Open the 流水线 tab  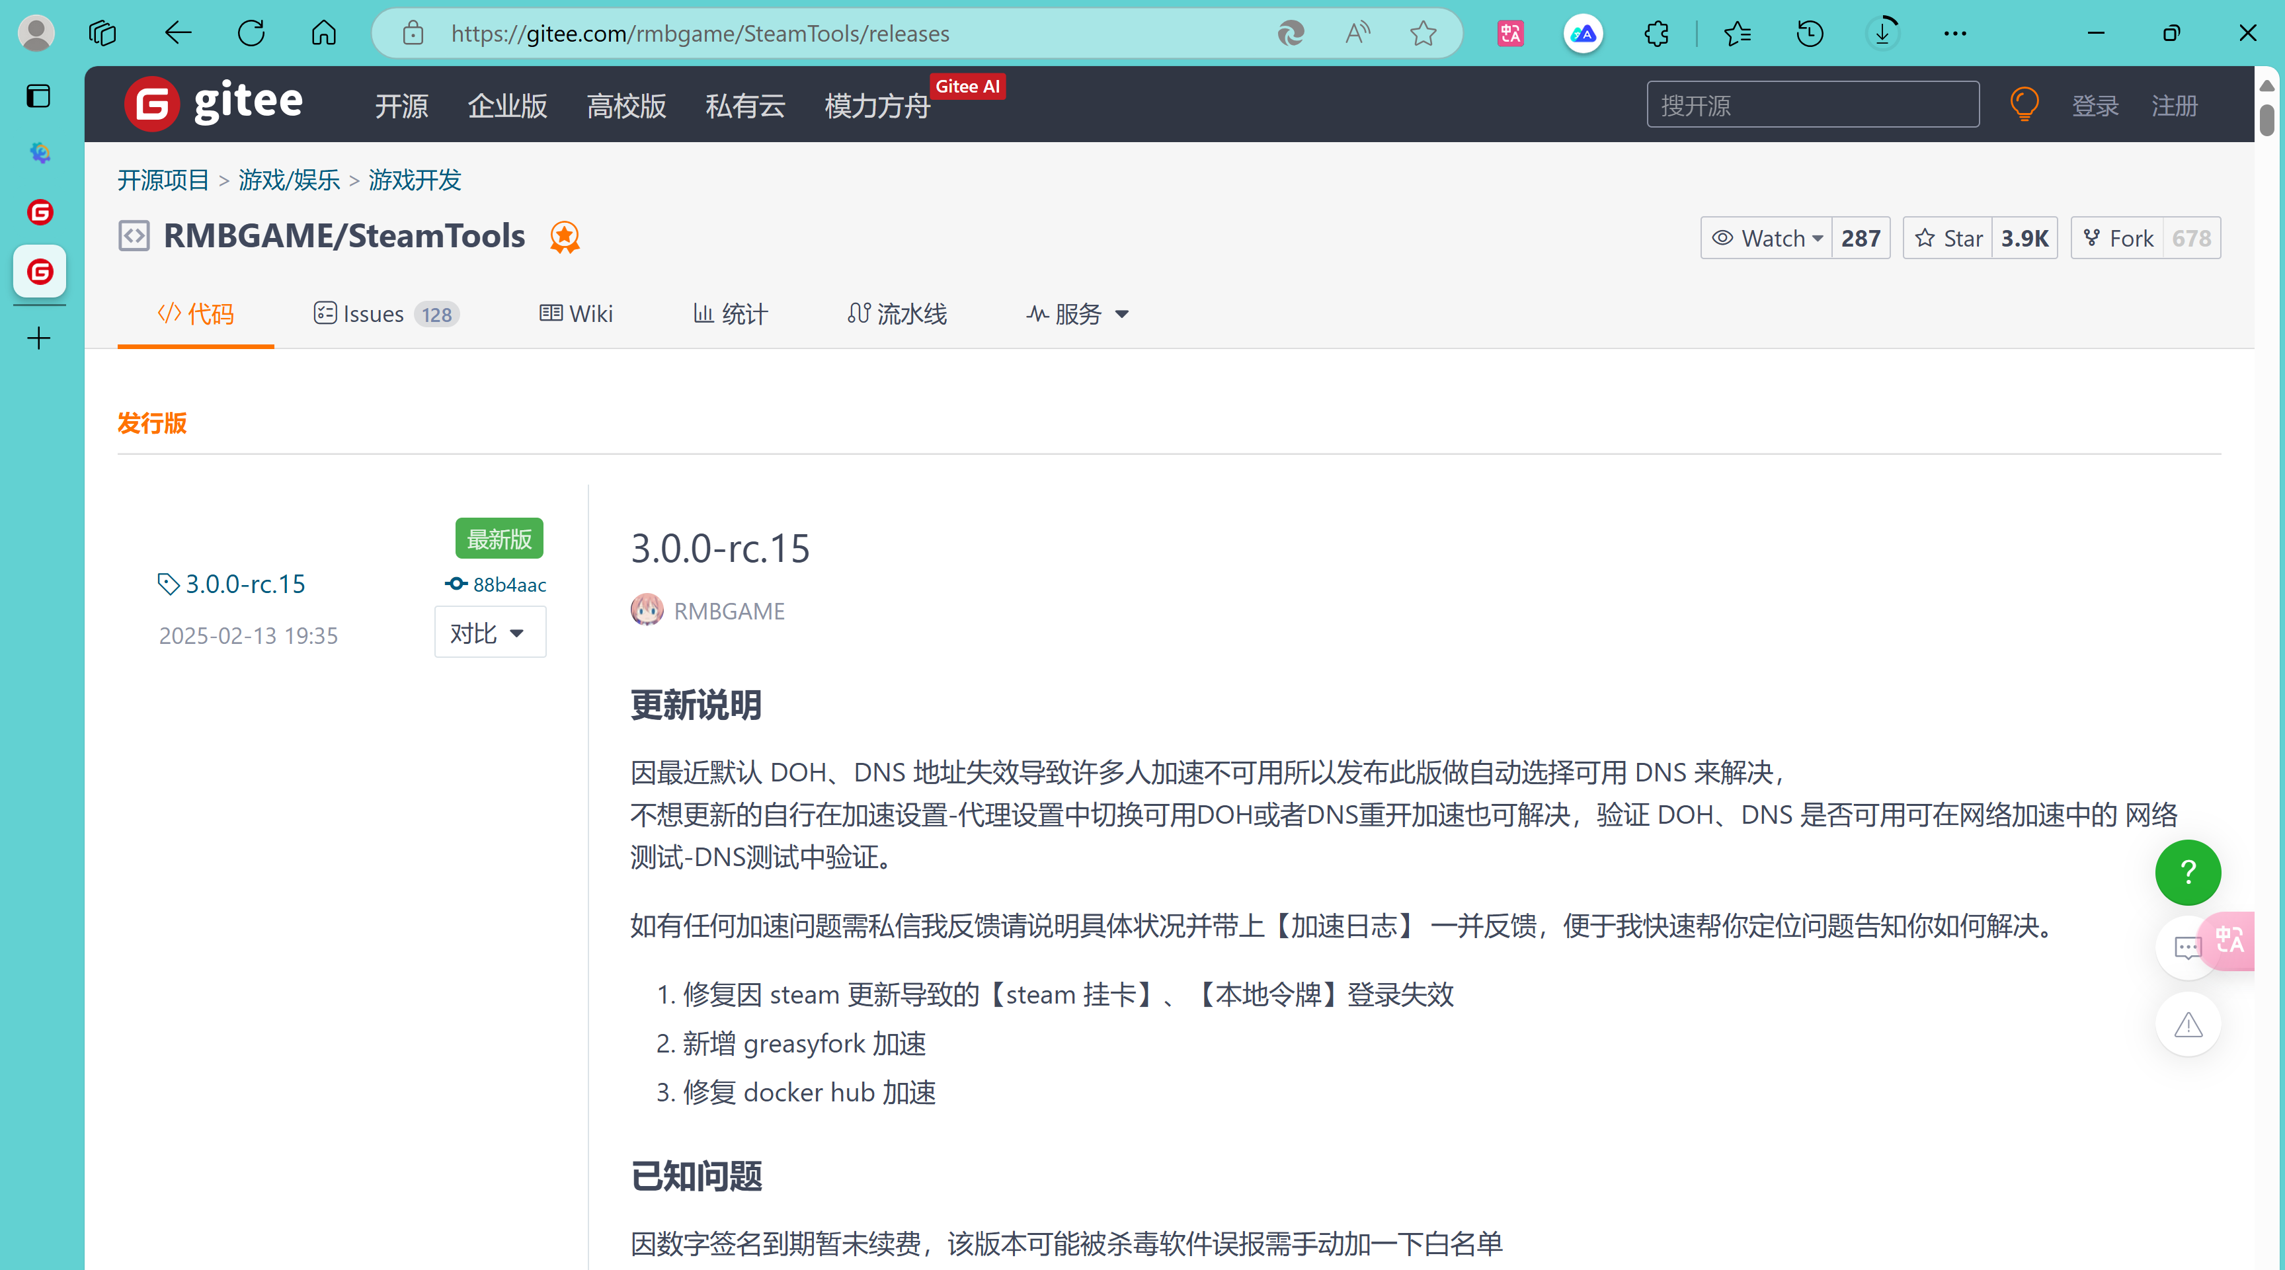coord(897,314)
